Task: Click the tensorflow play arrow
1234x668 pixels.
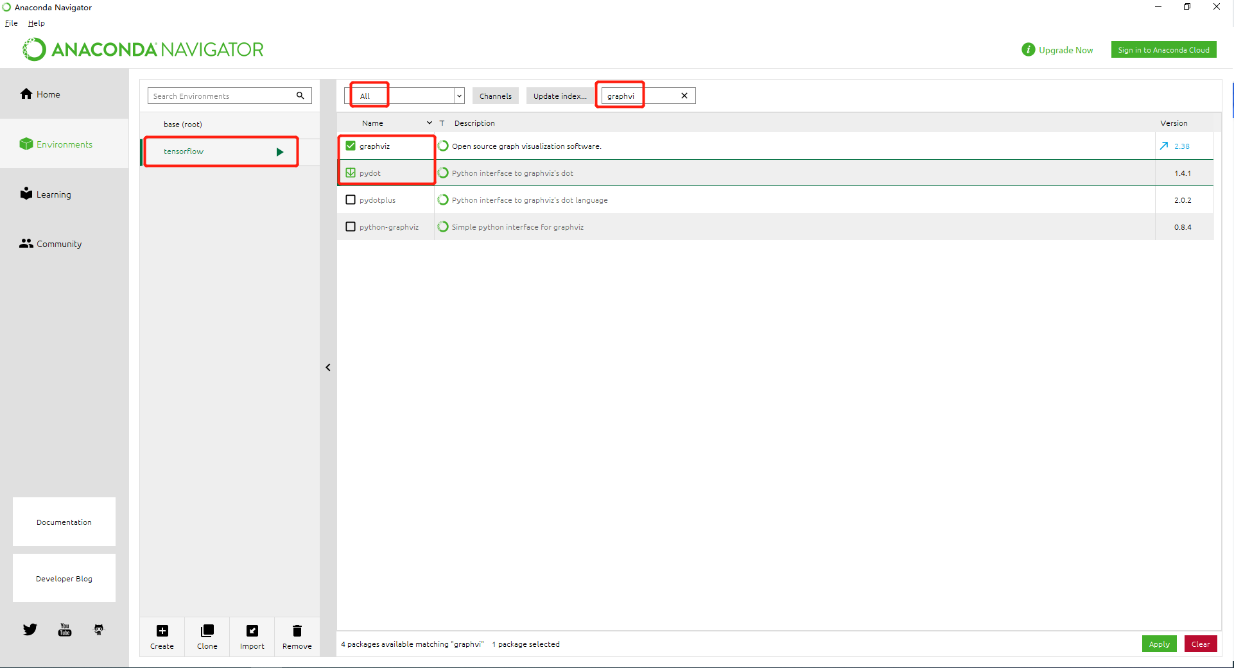Action: [x=280, y=152]
